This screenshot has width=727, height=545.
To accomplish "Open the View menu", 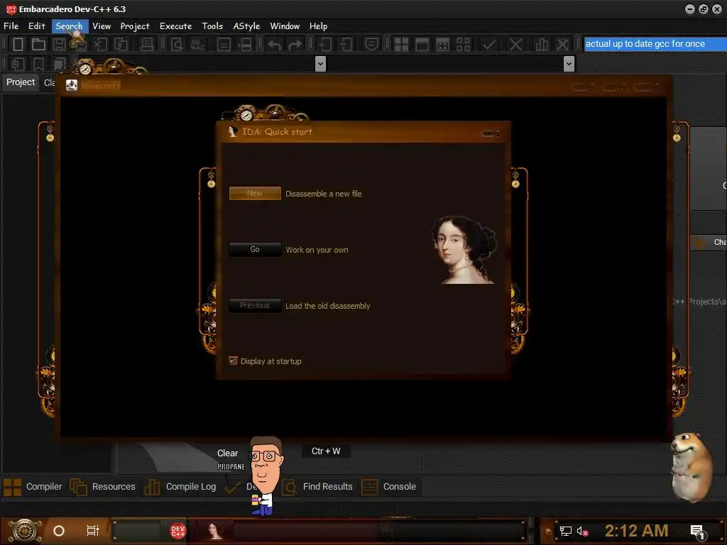I will (x=102, y=26).
